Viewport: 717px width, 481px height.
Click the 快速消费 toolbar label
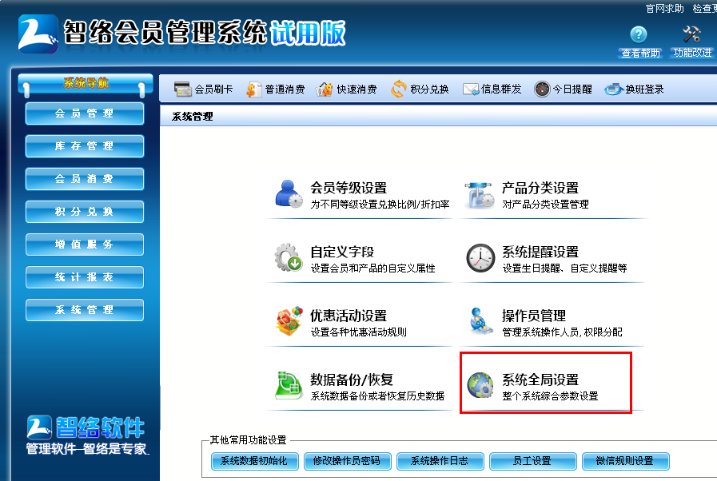click(x=357, y=89)
